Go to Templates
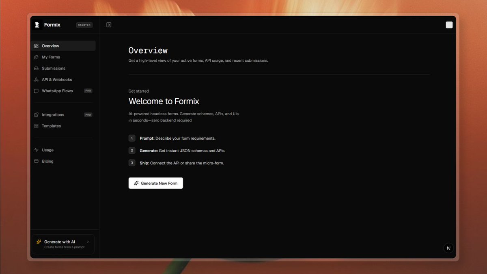Viewport: 487px width, 274px height. pyautogui.click(x=63, y=126)
